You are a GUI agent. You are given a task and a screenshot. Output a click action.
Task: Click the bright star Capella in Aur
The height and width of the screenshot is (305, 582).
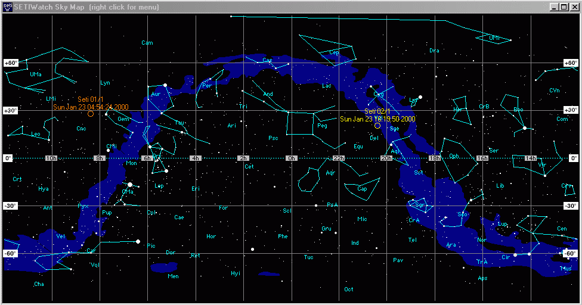(165, 85)
